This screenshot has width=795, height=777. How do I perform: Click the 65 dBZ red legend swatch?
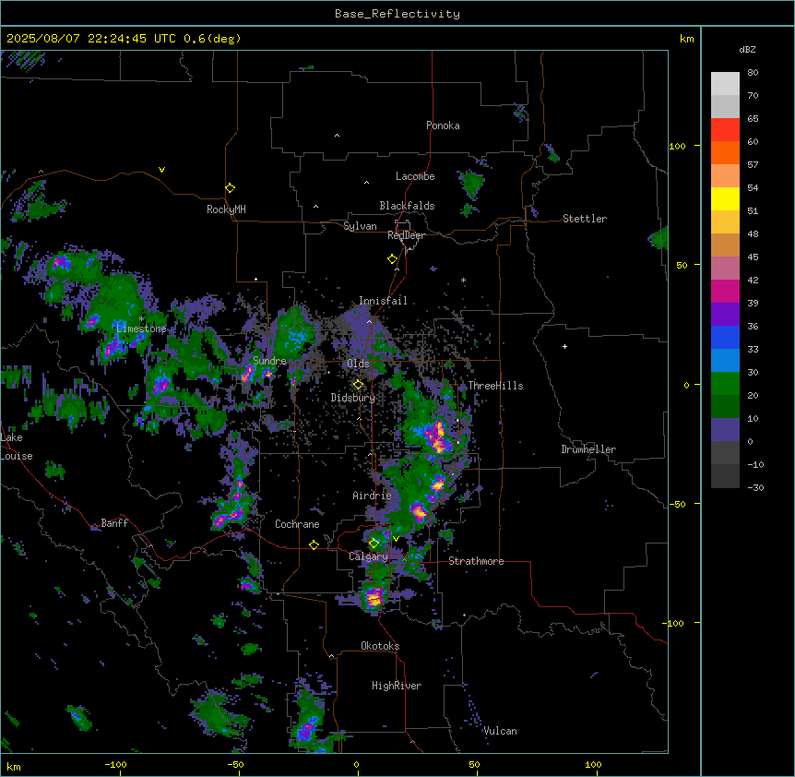coord(725,130)
